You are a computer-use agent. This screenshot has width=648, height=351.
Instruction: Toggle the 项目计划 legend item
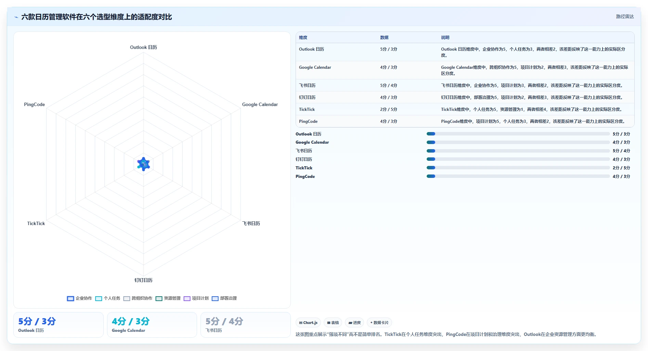click(x=196, y=298)
